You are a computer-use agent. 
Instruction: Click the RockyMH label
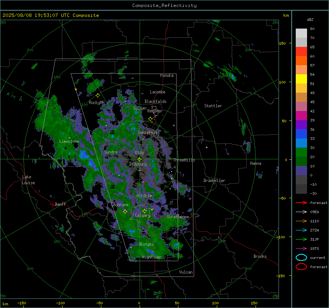coord(97,103)
